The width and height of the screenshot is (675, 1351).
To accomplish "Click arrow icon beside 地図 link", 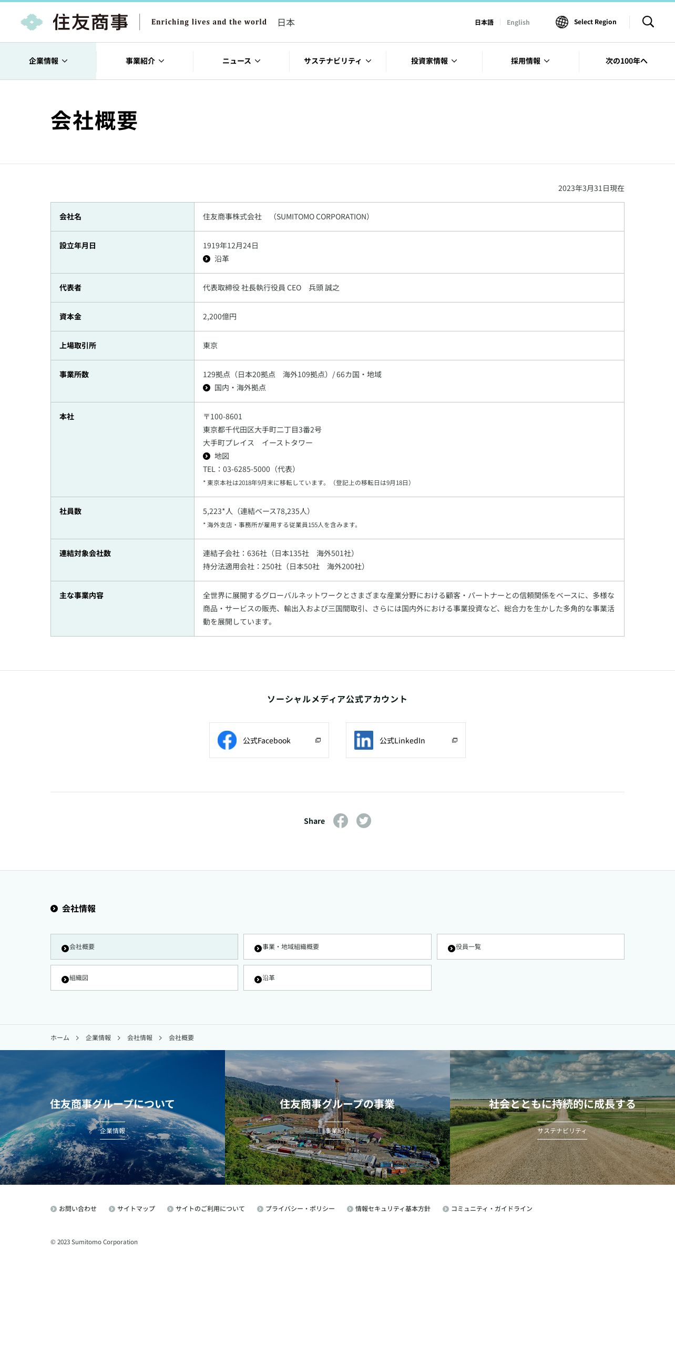I will pos(207,456).
